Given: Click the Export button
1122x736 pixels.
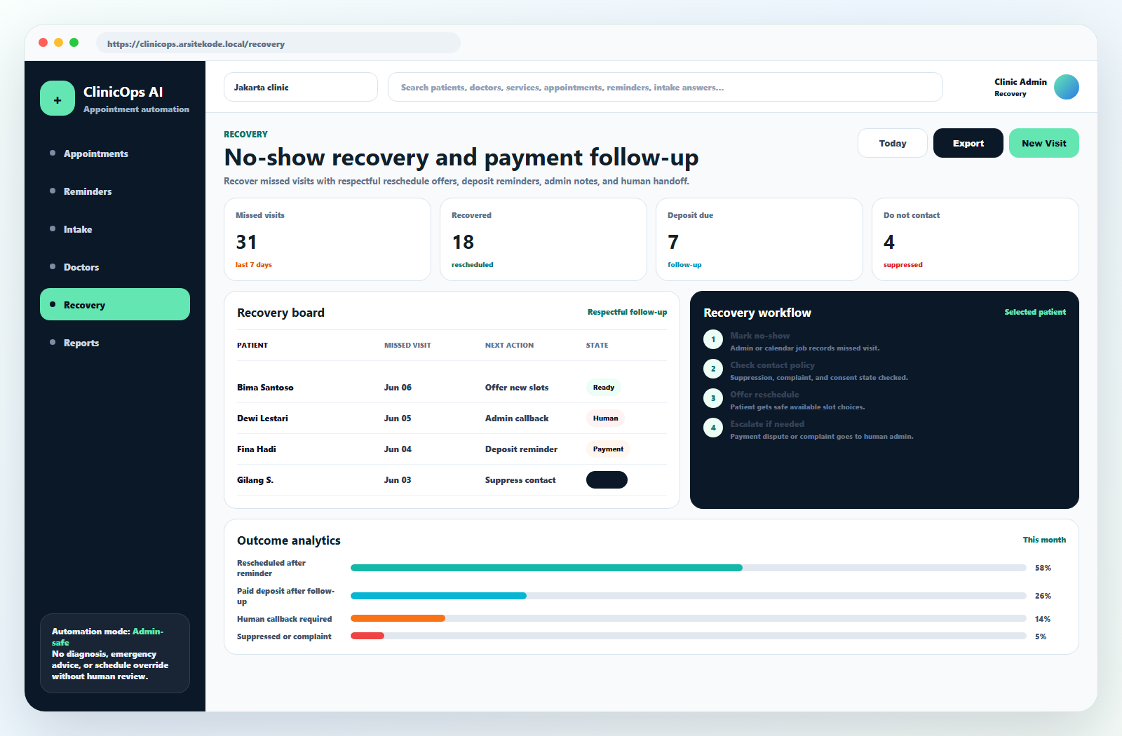Looking at the screenshot, I should click(x=968, y=143).
